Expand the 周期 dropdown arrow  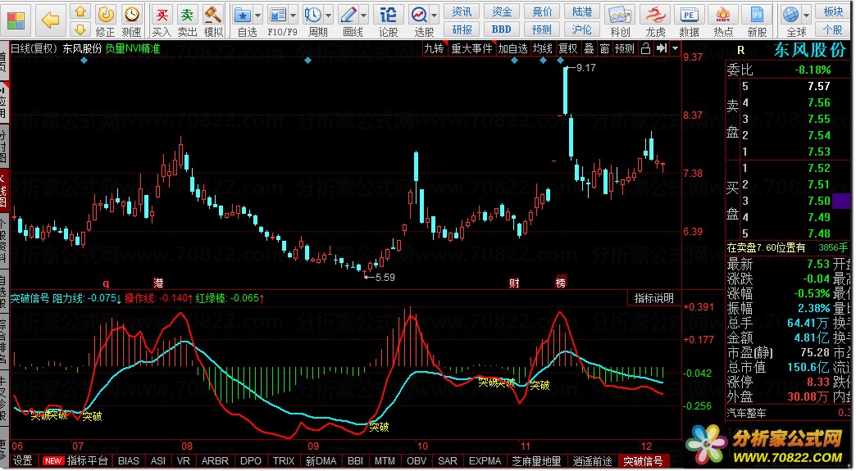point(329,15)
